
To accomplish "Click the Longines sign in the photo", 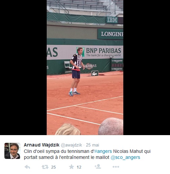I will 111,34.
